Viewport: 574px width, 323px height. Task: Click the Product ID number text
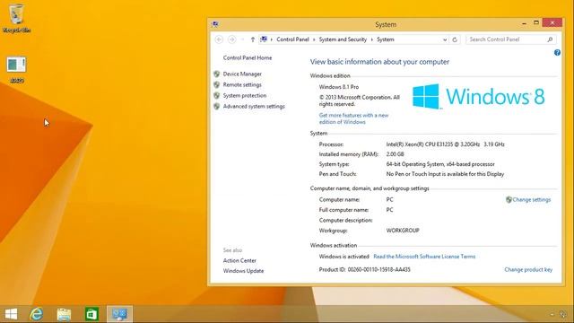point(378,269)
